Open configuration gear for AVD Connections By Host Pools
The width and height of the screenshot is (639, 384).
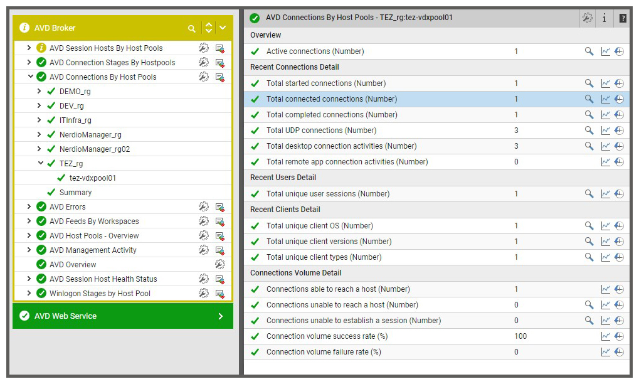tap(204, 77)
